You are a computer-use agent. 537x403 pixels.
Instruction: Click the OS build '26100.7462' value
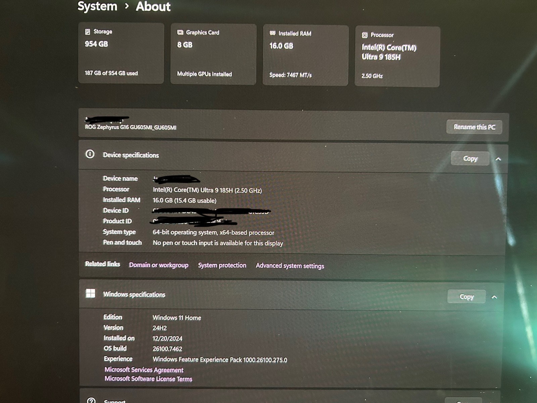[167, 349]
